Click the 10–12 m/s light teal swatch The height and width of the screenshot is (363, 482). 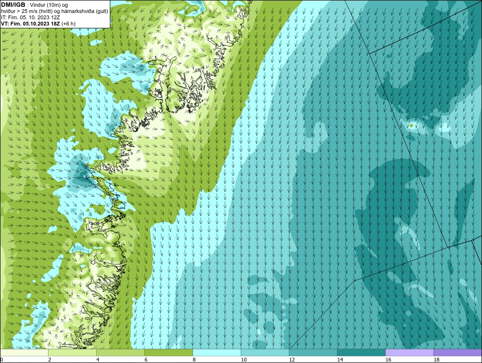(265, 352)
